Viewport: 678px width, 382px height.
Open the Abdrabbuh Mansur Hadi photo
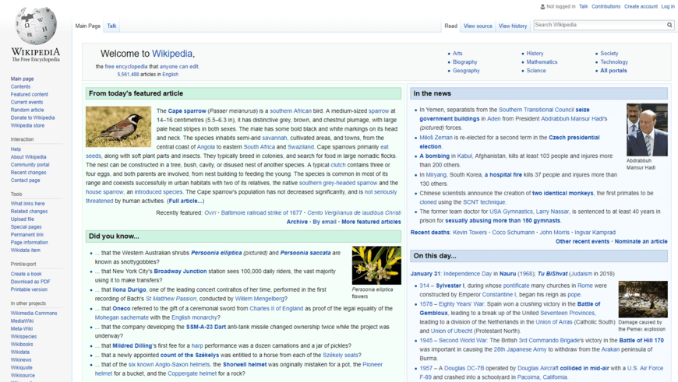point(647,130)
